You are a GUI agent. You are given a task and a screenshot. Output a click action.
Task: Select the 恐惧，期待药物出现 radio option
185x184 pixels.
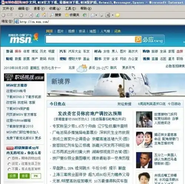9,159
